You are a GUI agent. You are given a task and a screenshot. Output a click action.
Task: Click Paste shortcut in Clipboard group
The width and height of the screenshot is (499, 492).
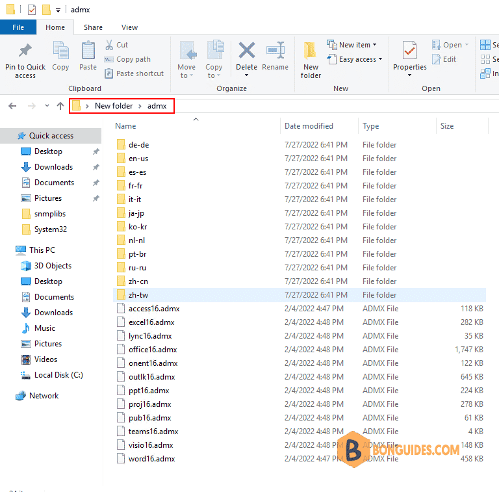[x=134, y=73]
